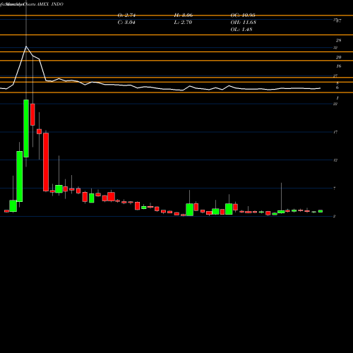Screen dimensions: 353x353
Task: Click the 'OH: 11.68' value
Action: (244, 23)
